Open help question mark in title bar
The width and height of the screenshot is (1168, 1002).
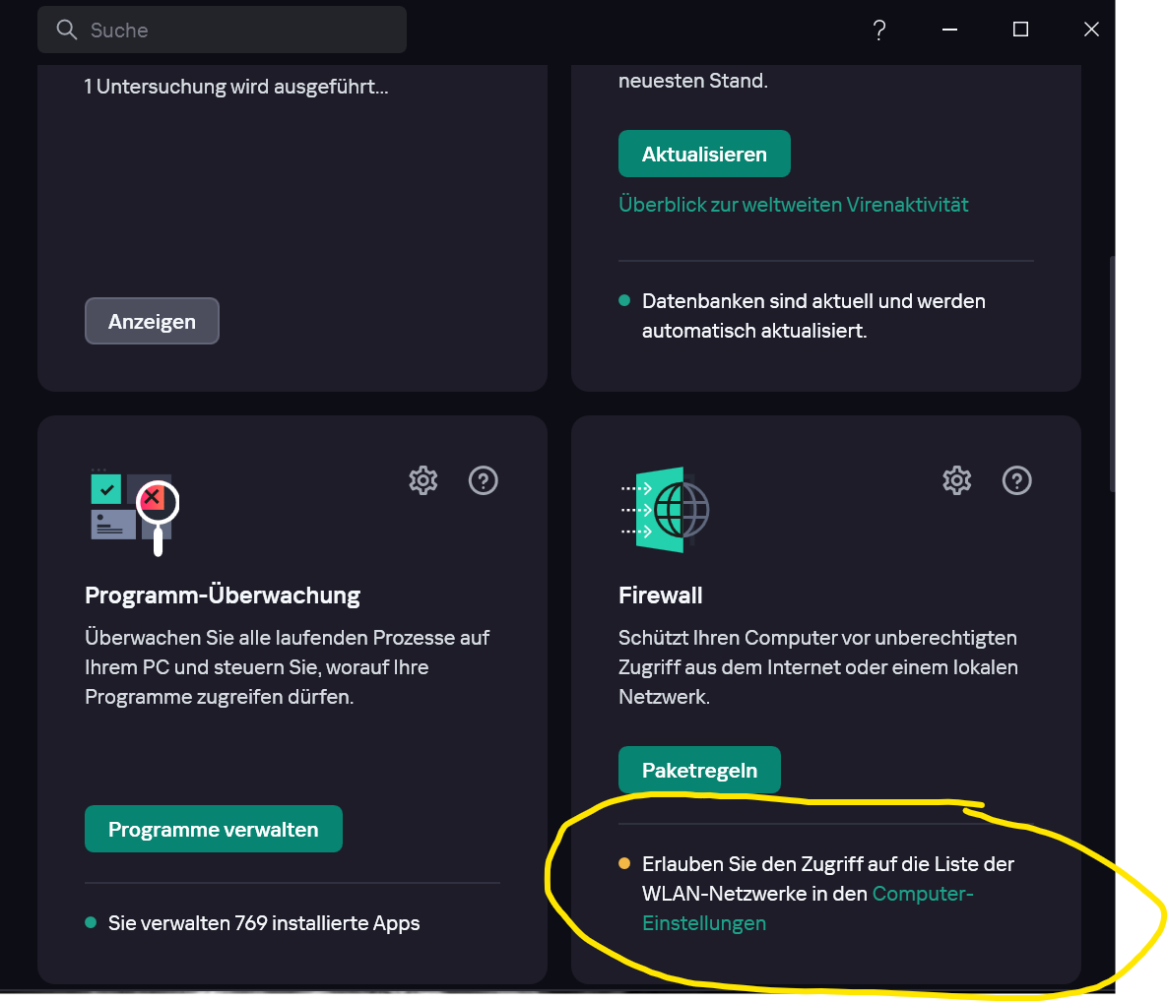click(x=879, y=31)
